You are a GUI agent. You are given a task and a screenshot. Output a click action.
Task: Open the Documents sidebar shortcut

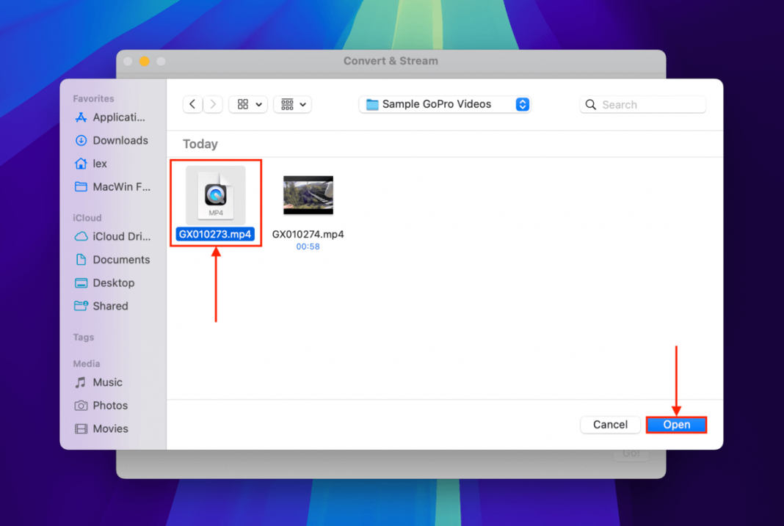click(119, 260)
